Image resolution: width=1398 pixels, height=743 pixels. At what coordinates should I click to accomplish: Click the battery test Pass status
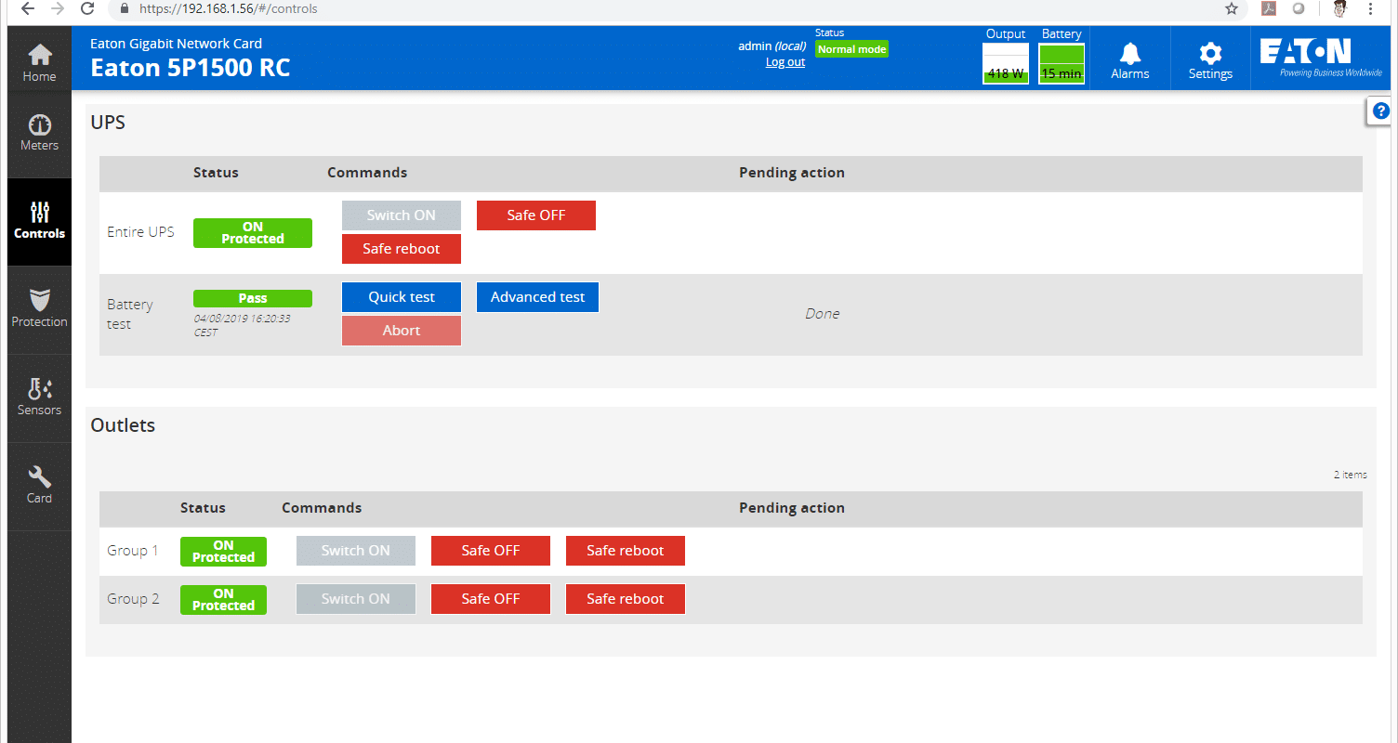(x=253, y=298)
